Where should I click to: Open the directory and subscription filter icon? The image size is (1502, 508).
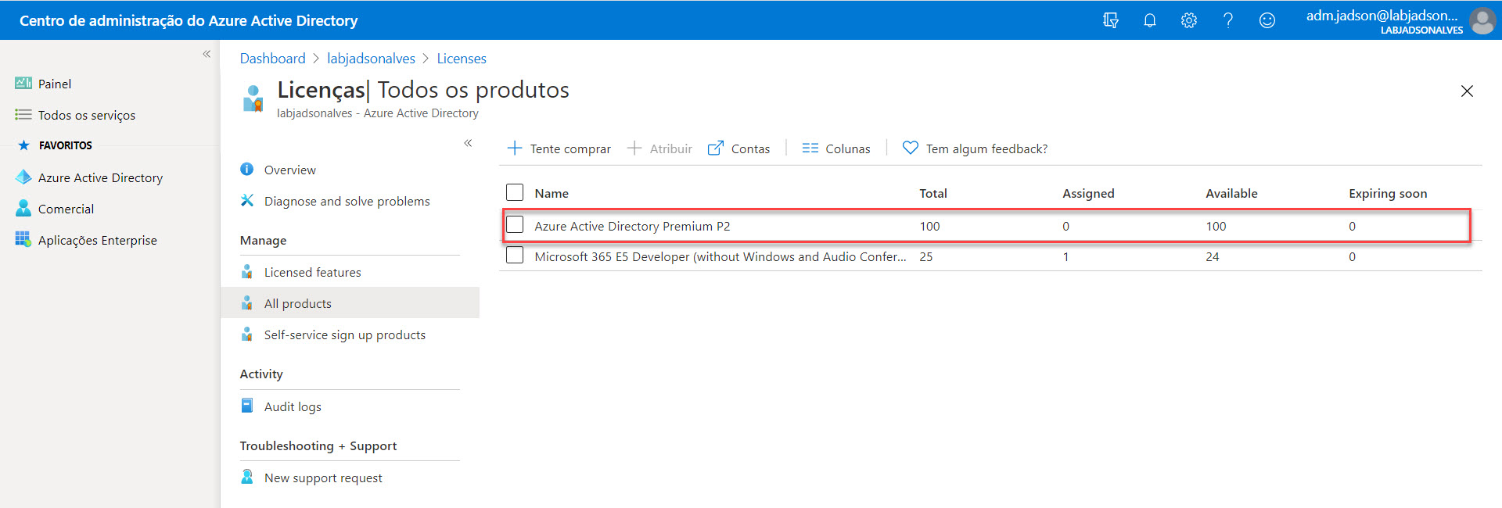tap(1110, 20)
